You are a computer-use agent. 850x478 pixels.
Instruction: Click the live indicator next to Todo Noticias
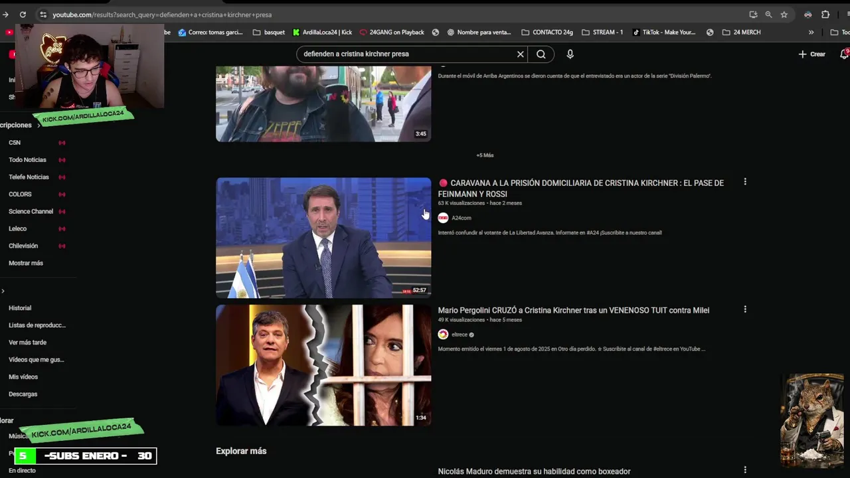[62, 160]
